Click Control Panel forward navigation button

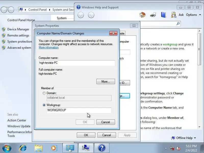pyautogui.click(x=11, y=10)
